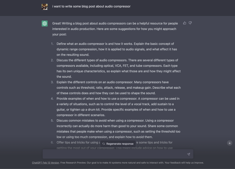
Task: Click the number 4 list marker
Action: (53, 99)
